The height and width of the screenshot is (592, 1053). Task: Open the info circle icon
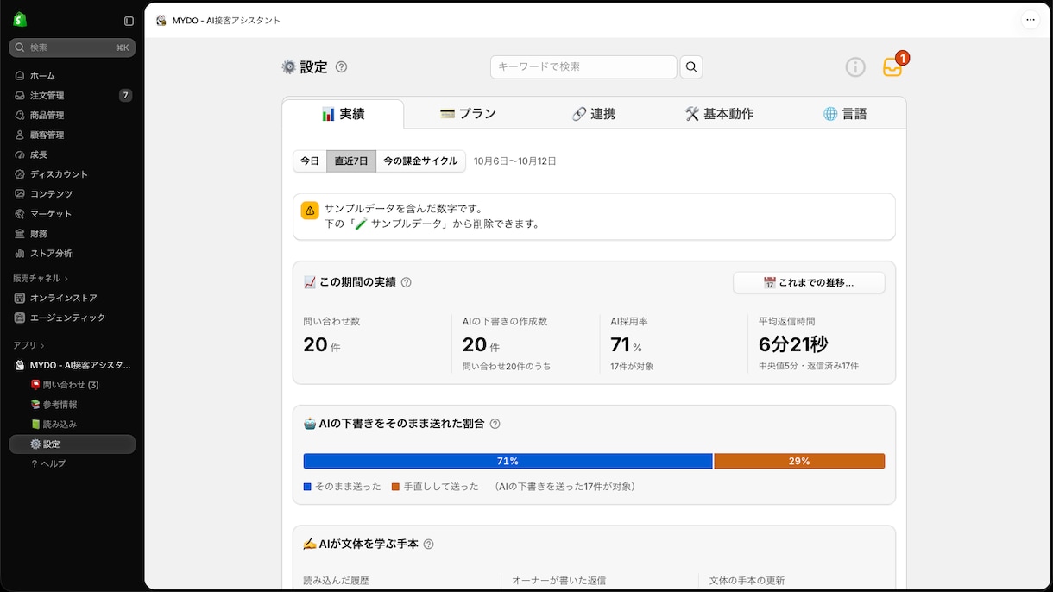[x=855, y=67]
